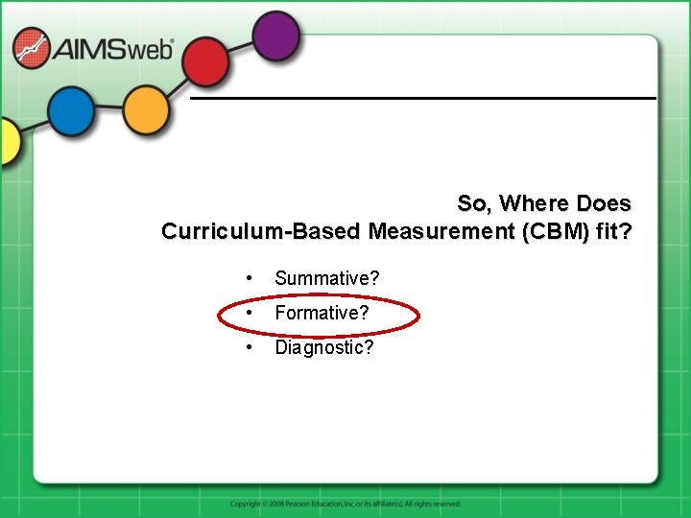This screenshot has height=518, width=691.
Task: Click the AIMSweb wordmark text
Action: coord(113,49)
